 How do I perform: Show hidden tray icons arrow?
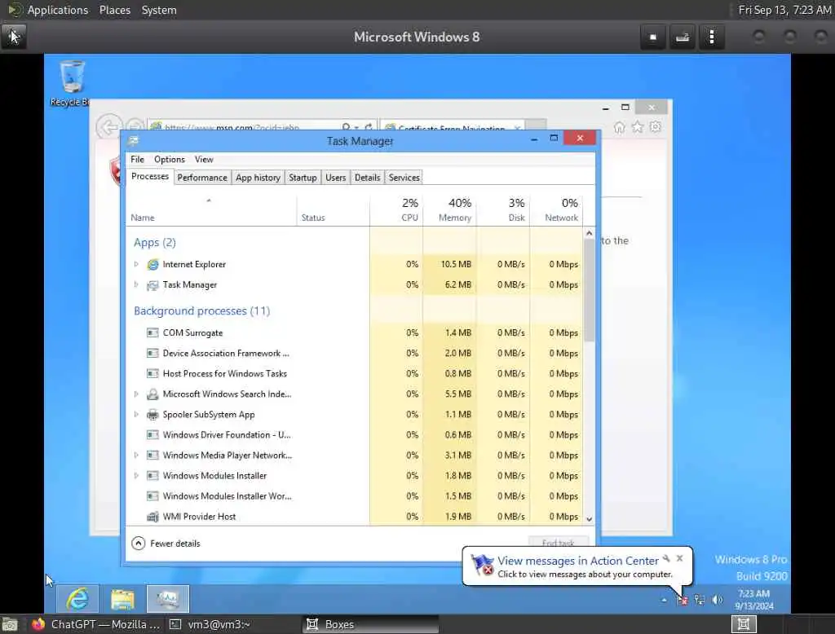[x=664, y=601]
